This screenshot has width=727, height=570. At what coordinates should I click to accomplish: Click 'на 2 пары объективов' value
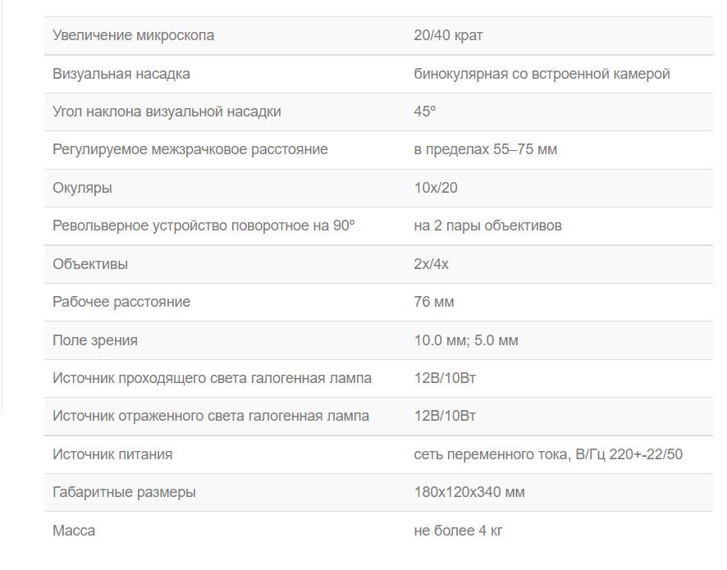pyautogui.click(x=487, y=226)
